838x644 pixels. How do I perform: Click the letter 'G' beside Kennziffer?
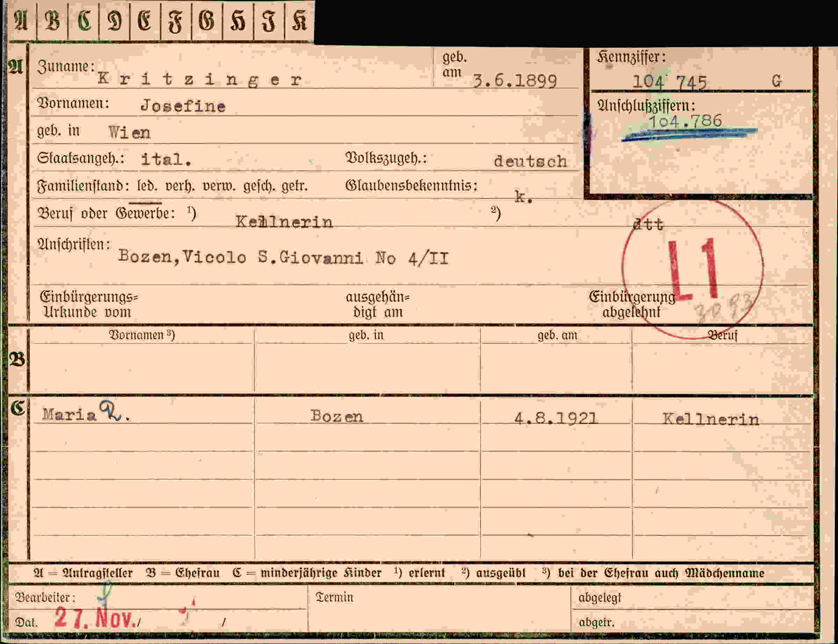776,81
